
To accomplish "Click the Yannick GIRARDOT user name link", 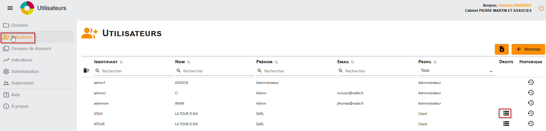I will (515, 5).
